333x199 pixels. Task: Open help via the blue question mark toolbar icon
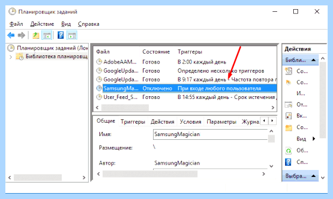pos(61,35)
